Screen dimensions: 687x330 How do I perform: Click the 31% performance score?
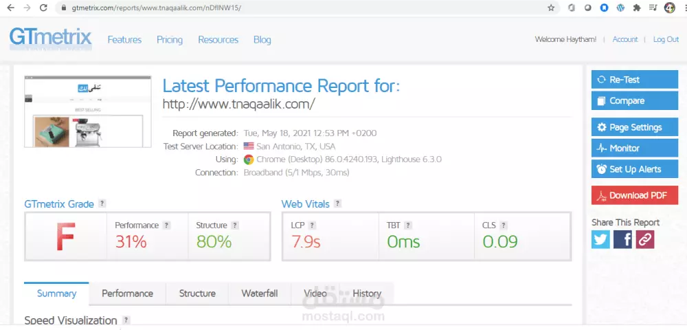(x=131, y=241)
